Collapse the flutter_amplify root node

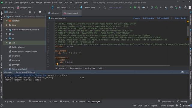click(x=5, y=16)
